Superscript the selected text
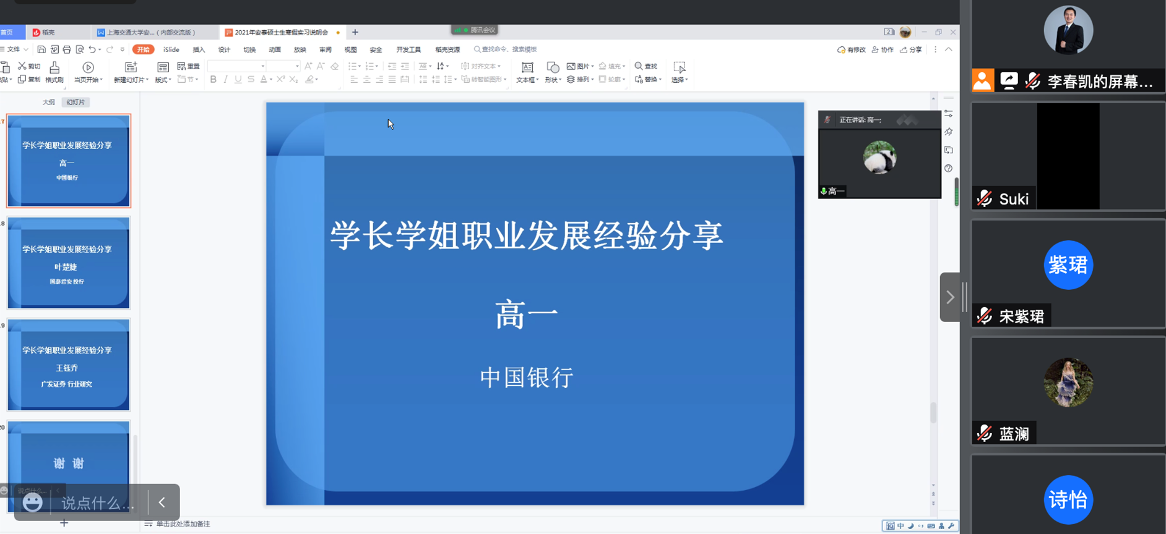1166x534 pixels. (281, 79)
